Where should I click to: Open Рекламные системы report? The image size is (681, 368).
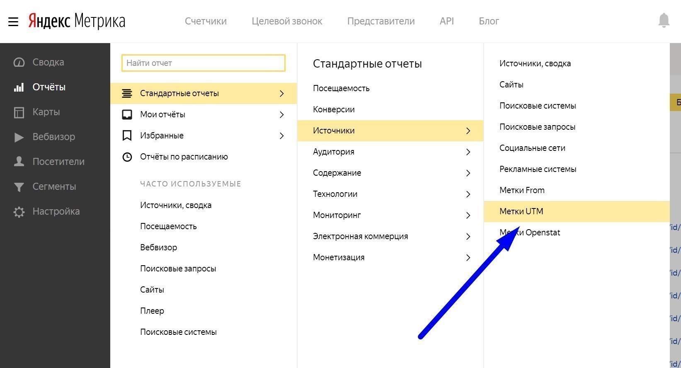coord(538,169)
